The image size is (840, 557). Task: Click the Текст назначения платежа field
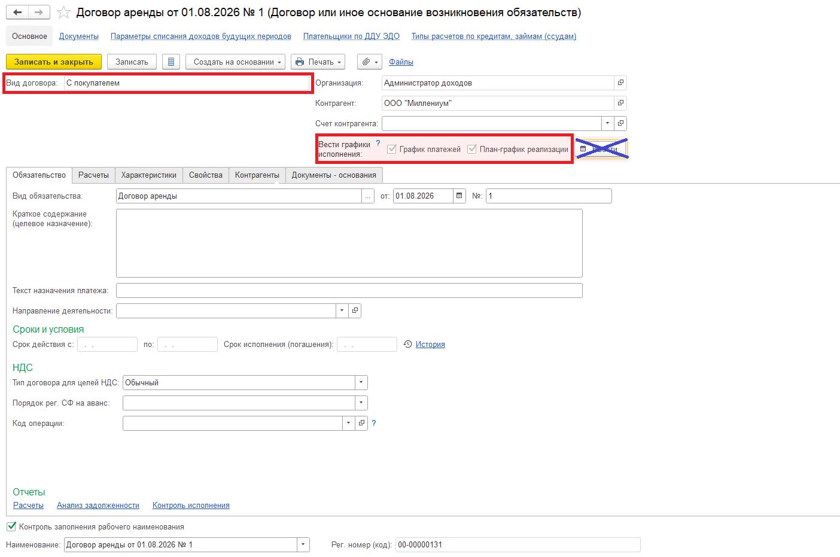pyautogui.click(x=349, y=290)
